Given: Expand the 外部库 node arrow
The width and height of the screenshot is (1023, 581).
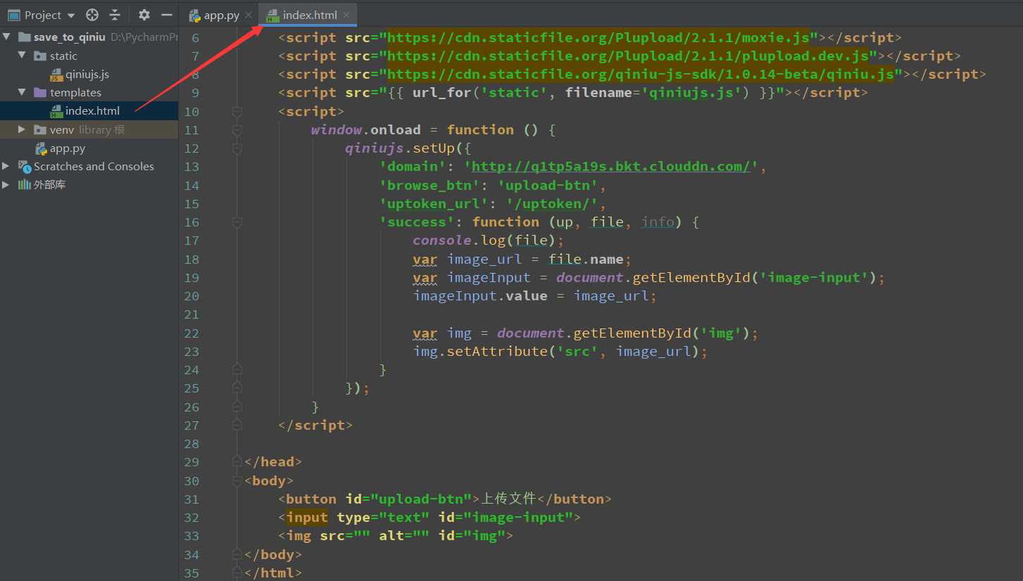Looking at the screenshot, I should (6, 185).
